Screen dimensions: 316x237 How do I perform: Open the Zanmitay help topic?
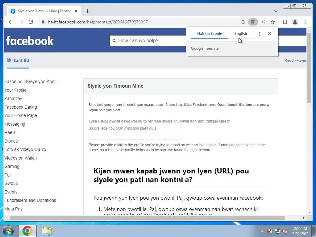[x=13, y=98]
